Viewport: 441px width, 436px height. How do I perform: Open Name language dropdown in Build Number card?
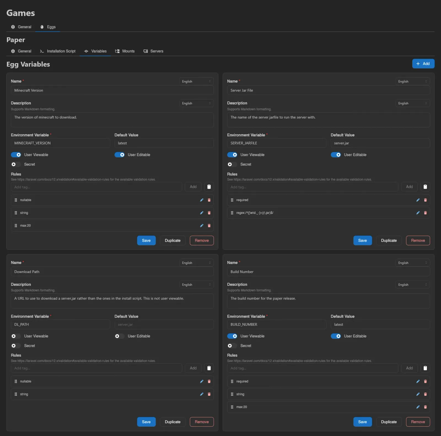(413, 263)
